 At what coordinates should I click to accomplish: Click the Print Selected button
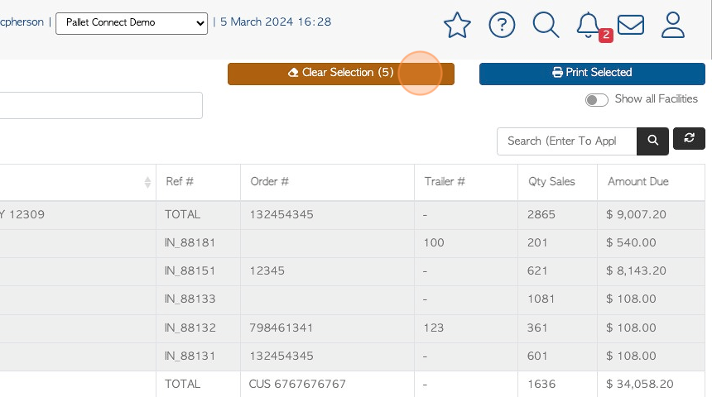pyautogui.click(x=592, y=74)
